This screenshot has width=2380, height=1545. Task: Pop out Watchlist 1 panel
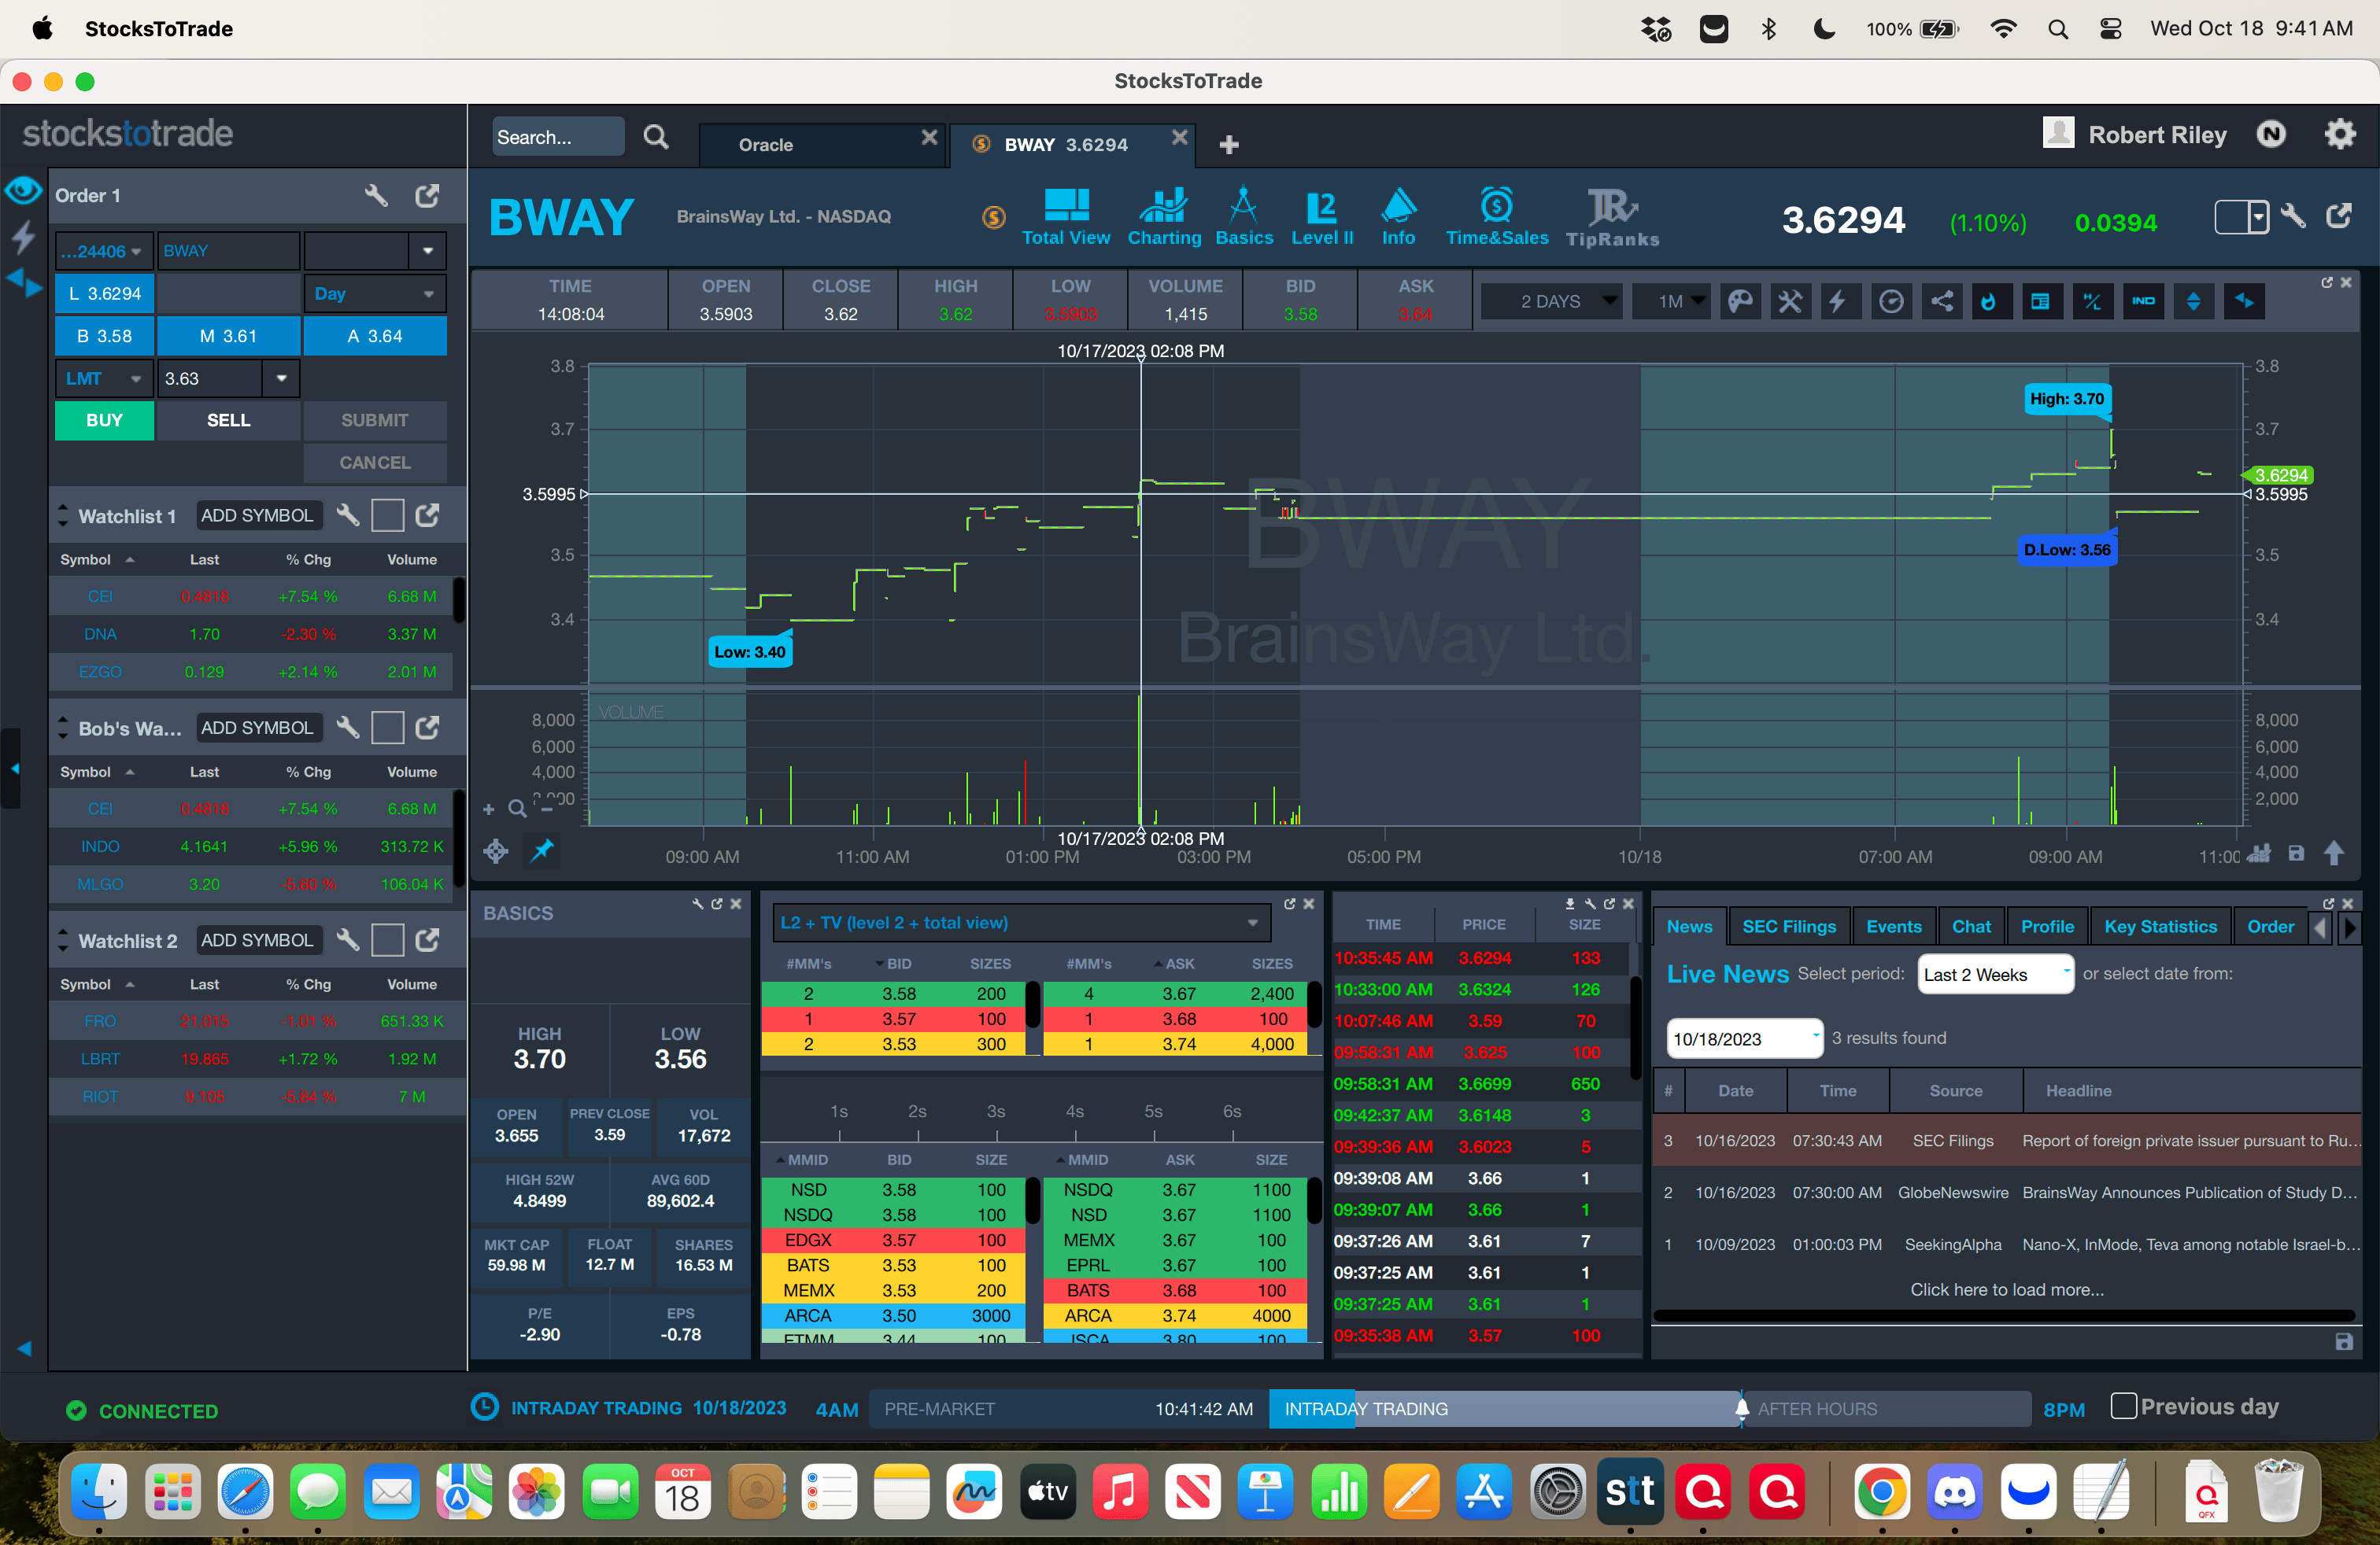point(427,516)
